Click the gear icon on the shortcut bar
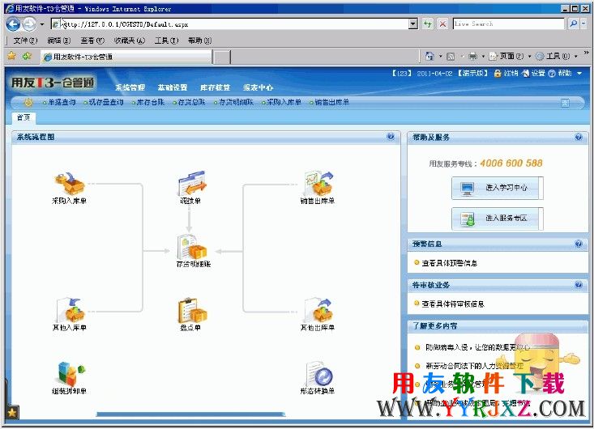The height and width of the screenshot is (429, 594). [28, 102]
